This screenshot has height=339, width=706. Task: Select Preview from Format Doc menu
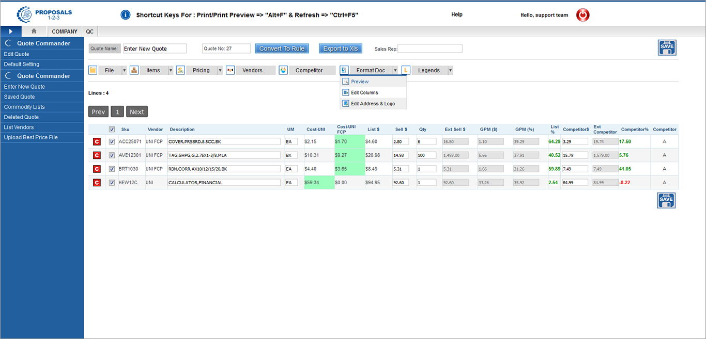pos(360,82)
